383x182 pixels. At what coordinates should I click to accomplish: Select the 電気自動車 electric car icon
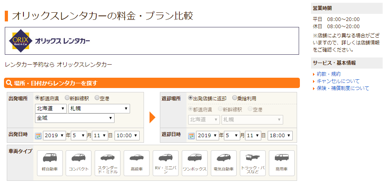tap(224, 163)
